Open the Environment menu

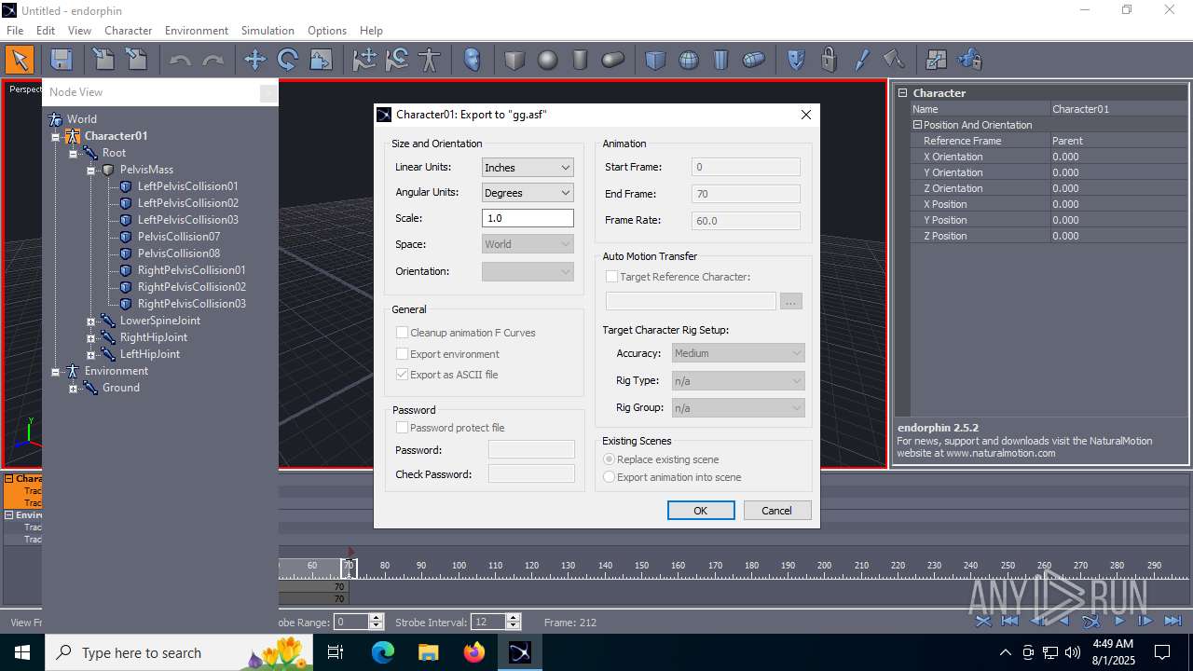pos(196,31)
